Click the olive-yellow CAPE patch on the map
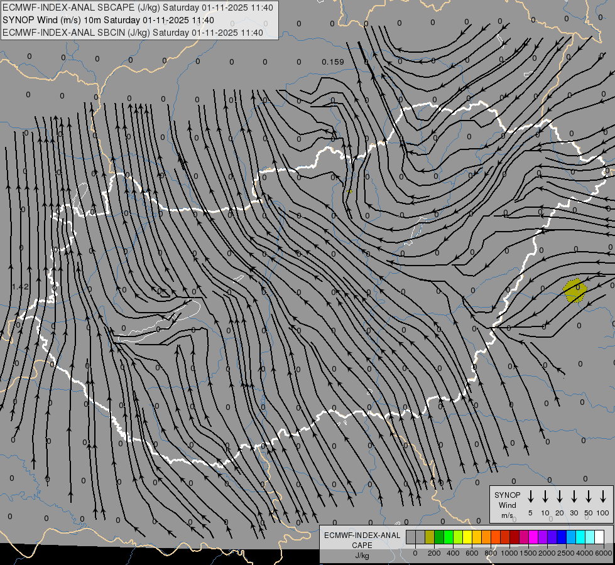 point(575,291)
